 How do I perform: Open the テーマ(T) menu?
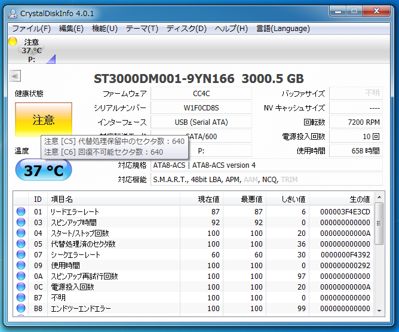pos(142,29)
